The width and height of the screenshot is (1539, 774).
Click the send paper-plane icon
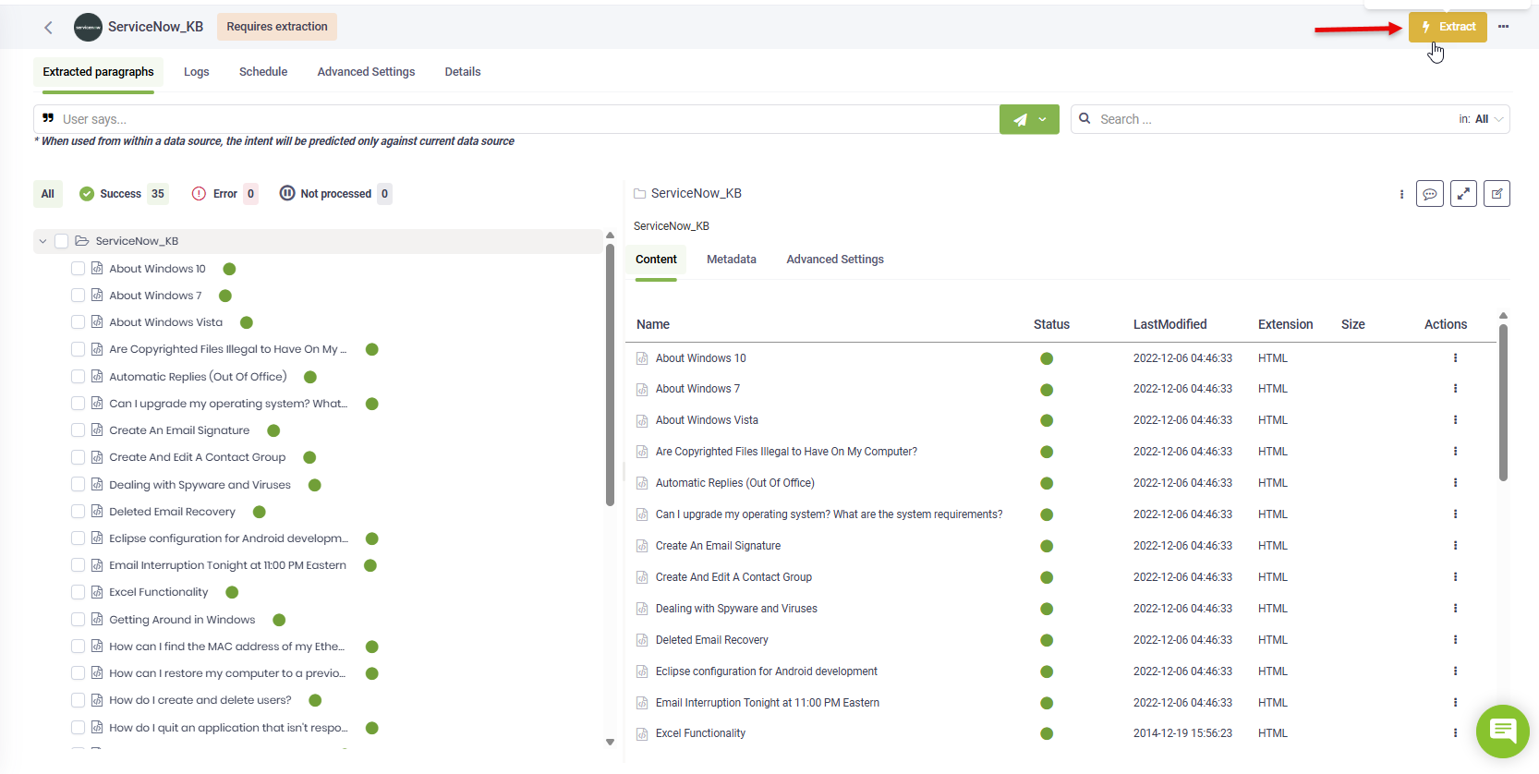[1020, 119]
